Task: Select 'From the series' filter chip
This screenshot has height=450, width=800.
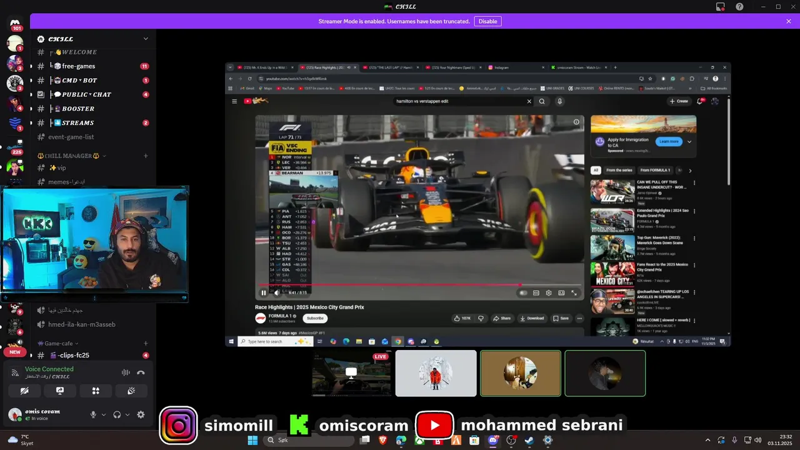Action: click(x=619, y=170)
